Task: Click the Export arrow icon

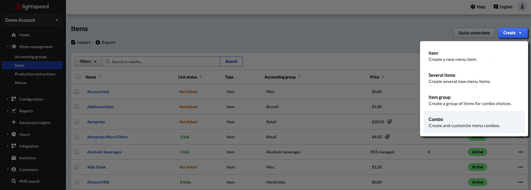Action: click(98, 42)
